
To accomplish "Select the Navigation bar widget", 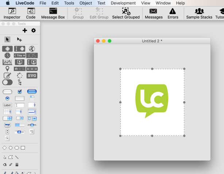I will (x=20, y=69).
